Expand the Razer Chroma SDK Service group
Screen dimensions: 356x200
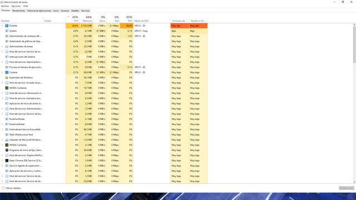click(x=2, y=161)
